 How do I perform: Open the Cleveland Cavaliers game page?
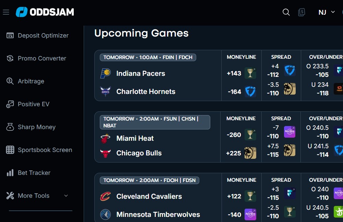149,196
